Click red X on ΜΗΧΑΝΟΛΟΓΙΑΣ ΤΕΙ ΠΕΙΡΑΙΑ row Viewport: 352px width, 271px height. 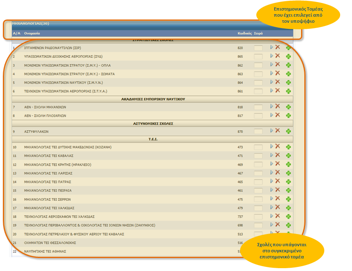click(x=278, y=190)
